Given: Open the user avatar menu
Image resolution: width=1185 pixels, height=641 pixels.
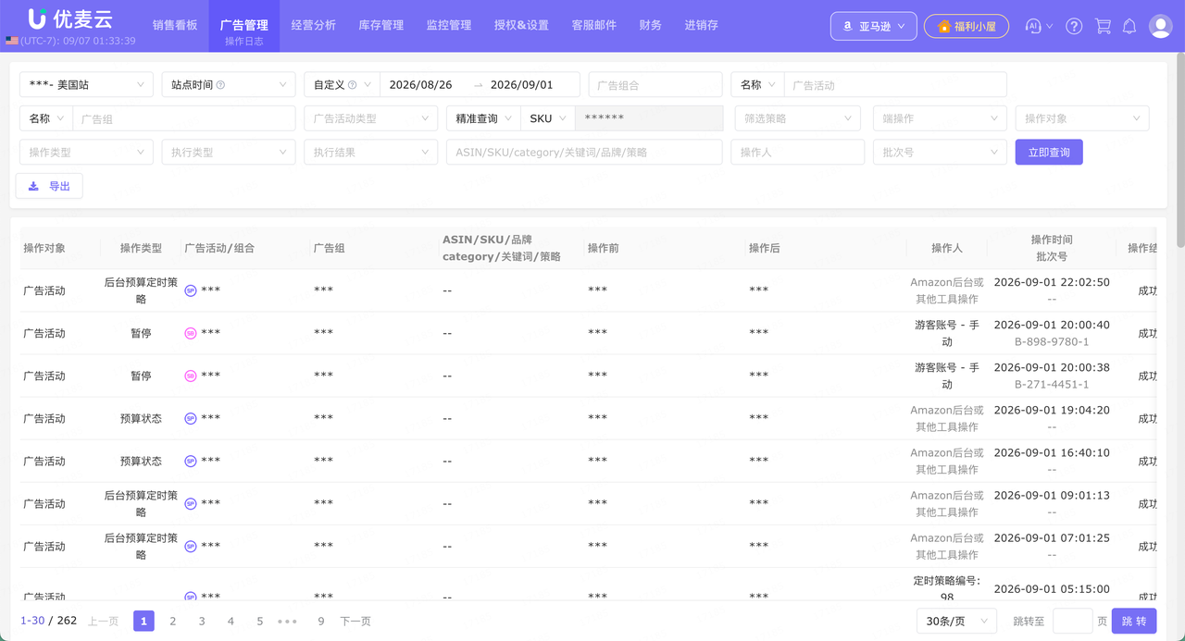Looking at the screenshot, I should pos(1160,26).
